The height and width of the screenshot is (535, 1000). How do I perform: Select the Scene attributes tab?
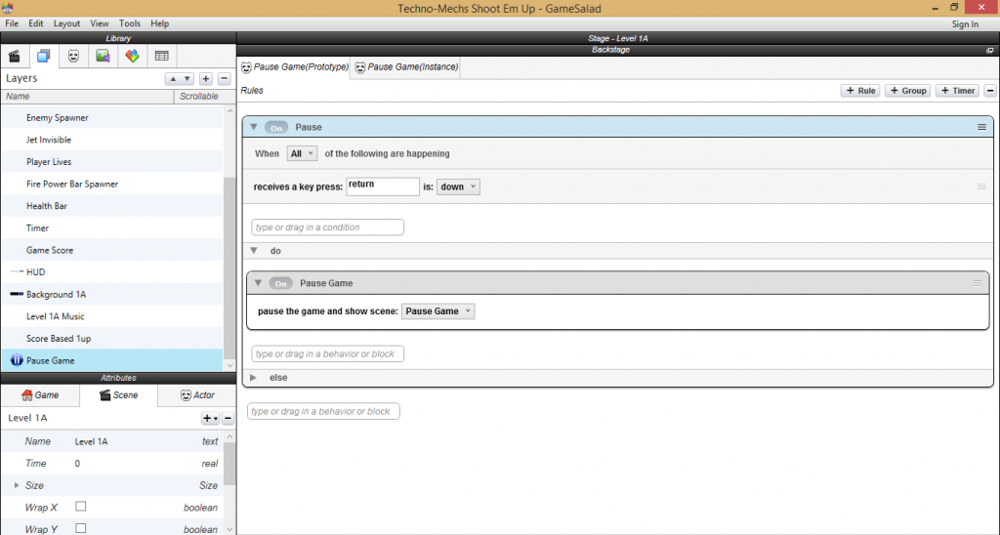118,395
